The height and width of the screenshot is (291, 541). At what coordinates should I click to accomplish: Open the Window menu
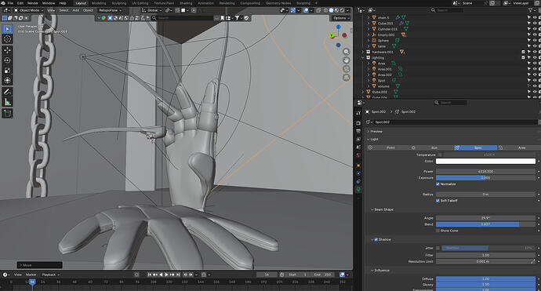[49, 3]
